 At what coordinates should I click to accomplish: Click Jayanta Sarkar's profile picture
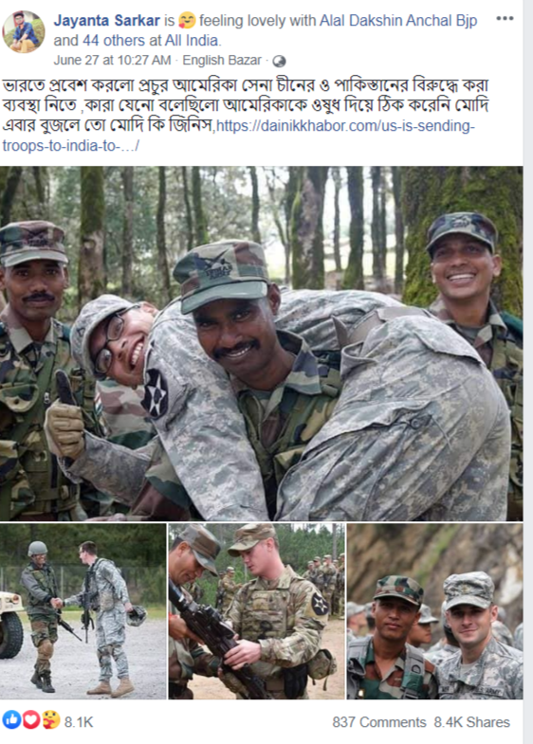tap(24, 32)
